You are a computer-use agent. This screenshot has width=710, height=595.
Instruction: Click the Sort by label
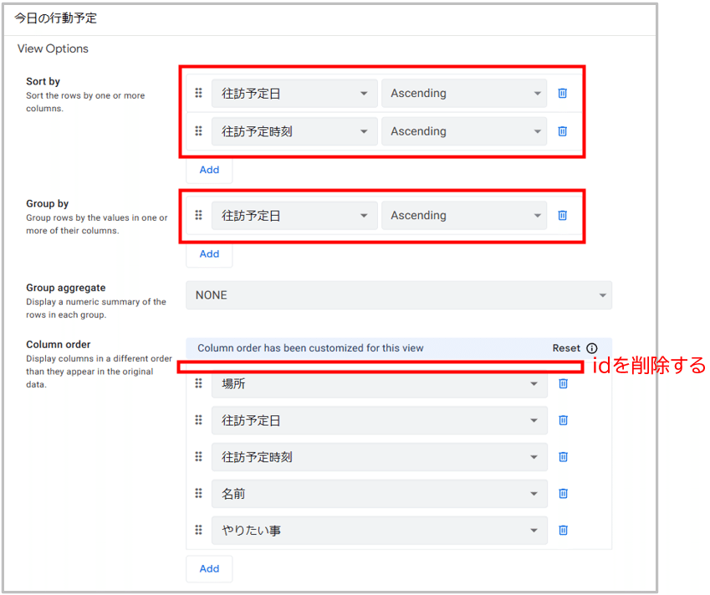[x=43, y=81]
